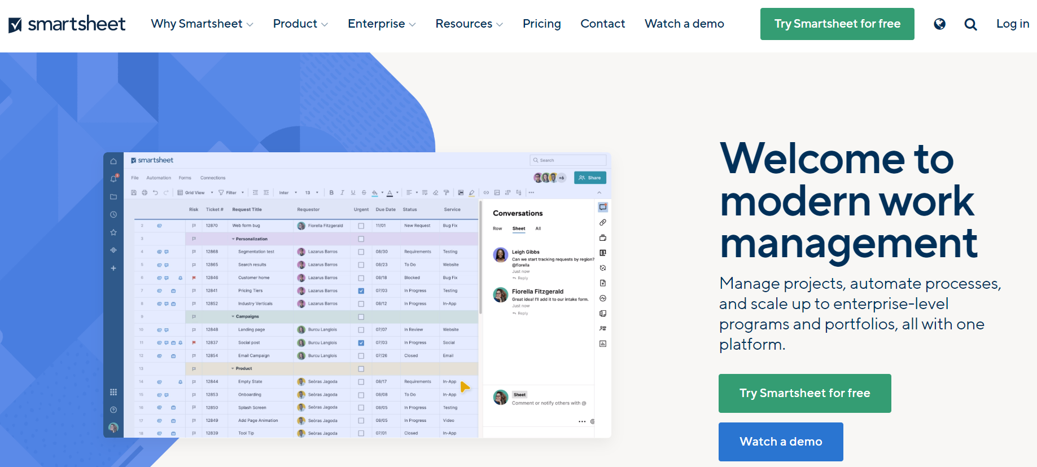The height and width of the screenshot is (467, 1037).
Task: Toggle Urgent checkbox for Web form bug
Action: 361,226
